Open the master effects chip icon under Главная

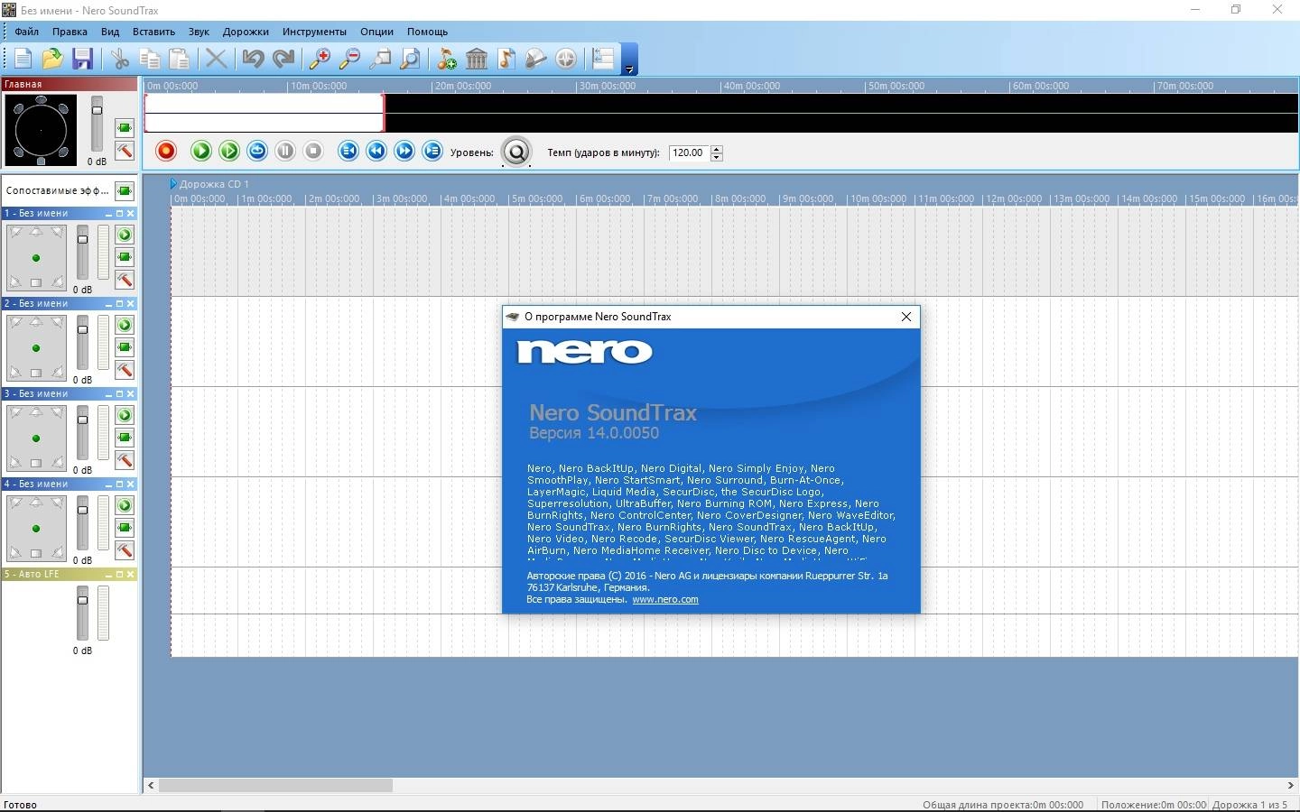click(x=125, y=128)
